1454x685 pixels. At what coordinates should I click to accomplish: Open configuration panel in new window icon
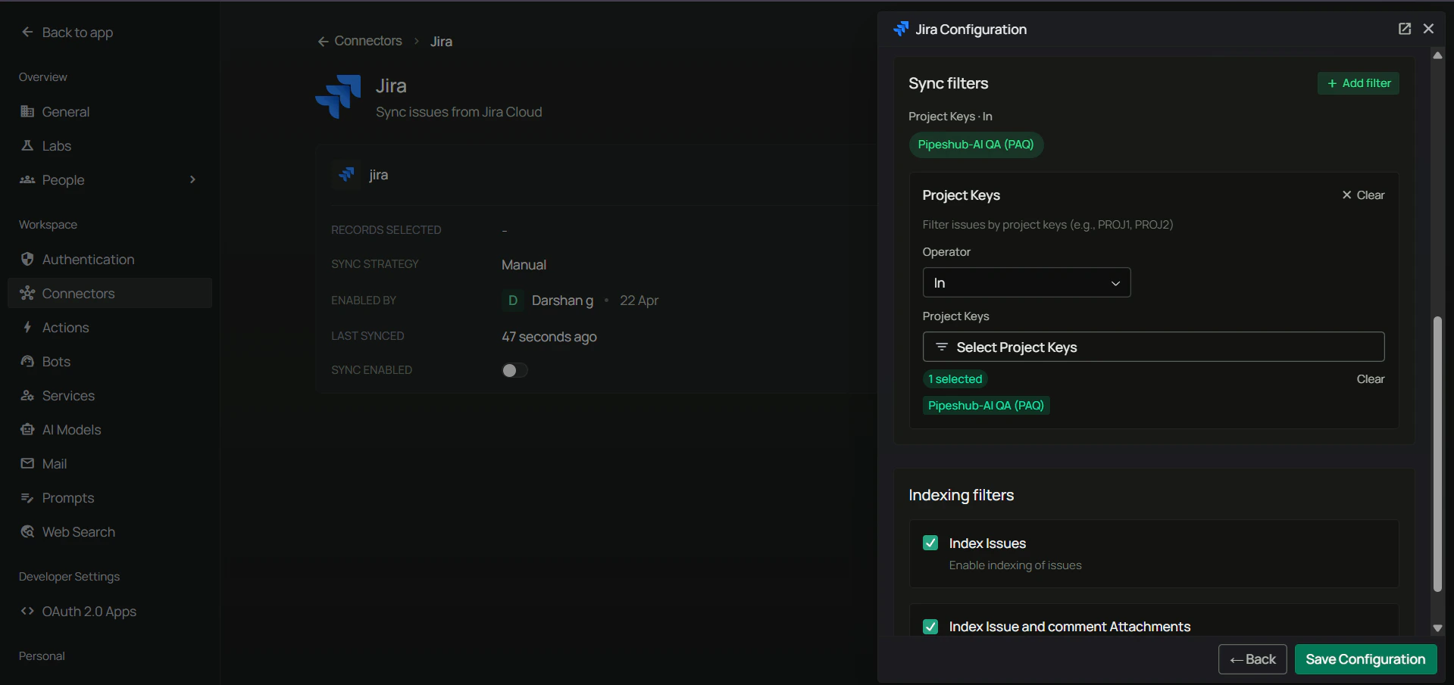1404,29
